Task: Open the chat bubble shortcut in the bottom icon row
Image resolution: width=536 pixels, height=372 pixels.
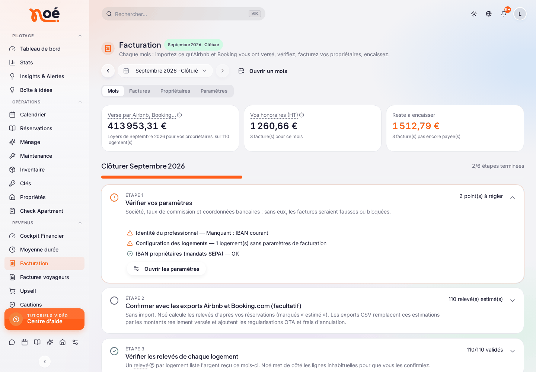Action: 12,342
